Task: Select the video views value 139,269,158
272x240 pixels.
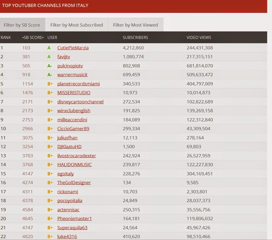Action: coord(200,111)
